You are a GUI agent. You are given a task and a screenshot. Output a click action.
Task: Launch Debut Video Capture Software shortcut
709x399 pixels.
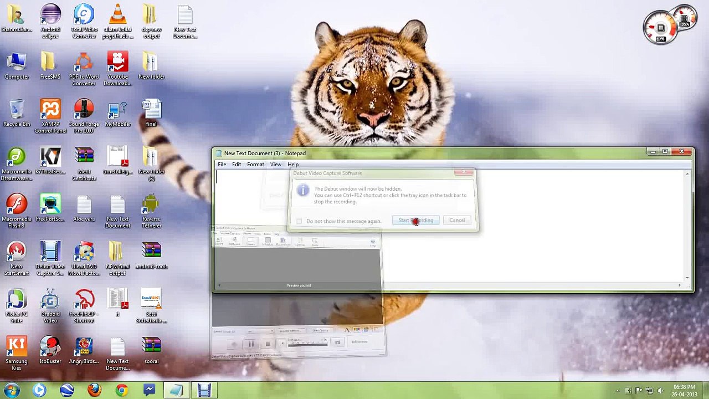(x=50, y=259)
